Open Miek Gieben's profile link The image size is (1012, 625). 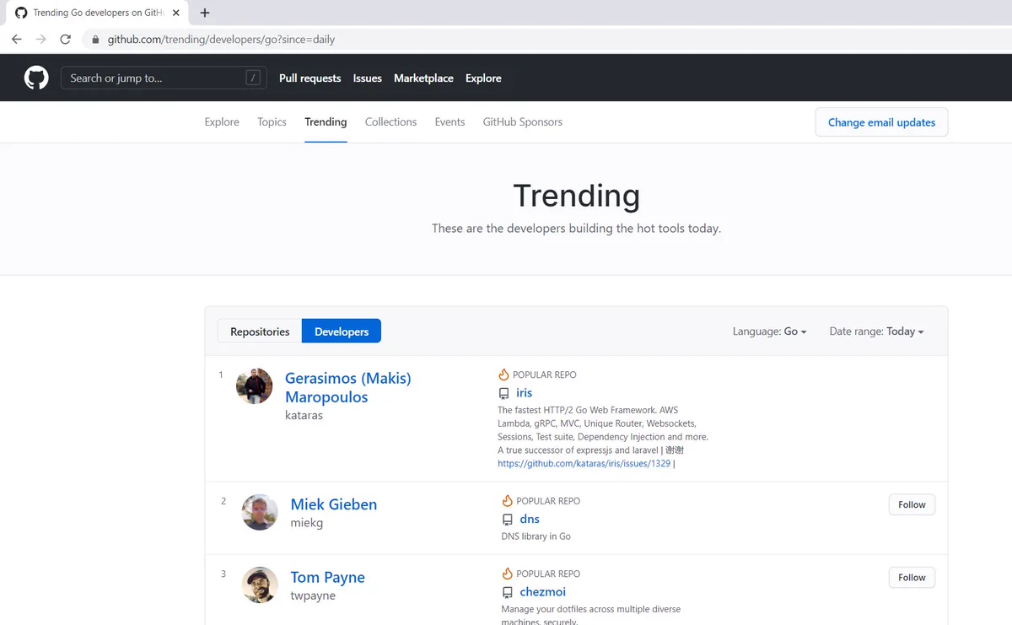click(334, 504)
